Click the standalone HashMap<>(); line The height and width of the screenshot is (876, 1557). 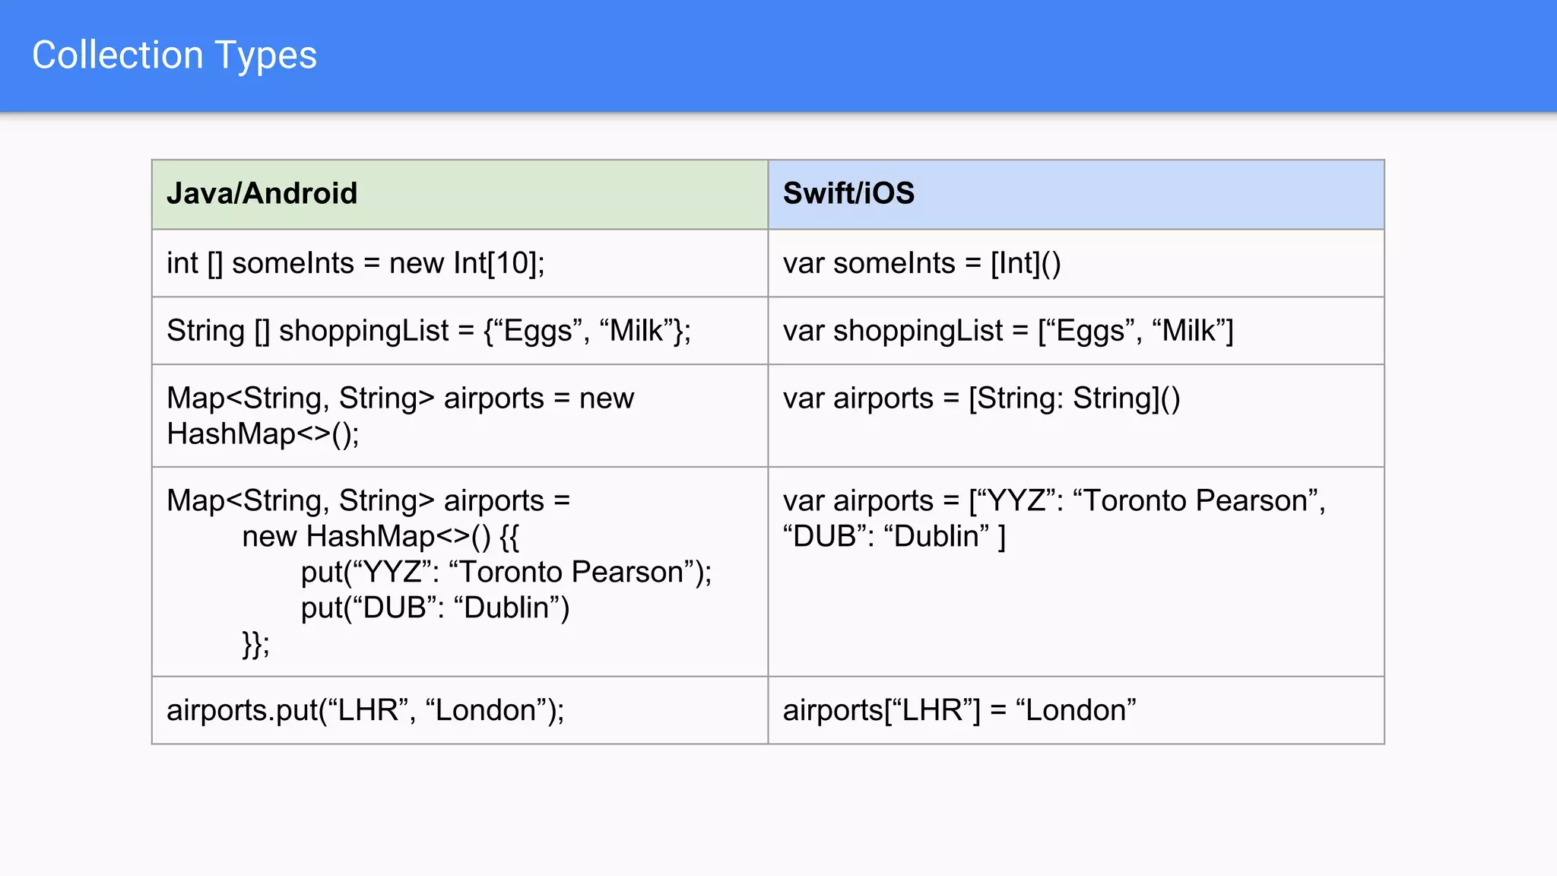[x=262, y=433]
